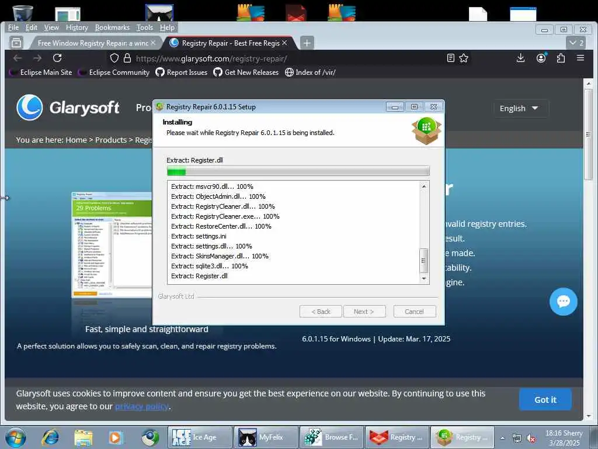Click the taskbar clock showing 18:16
598x449 pixels.
pyautogui.click(x=564, y=438)
